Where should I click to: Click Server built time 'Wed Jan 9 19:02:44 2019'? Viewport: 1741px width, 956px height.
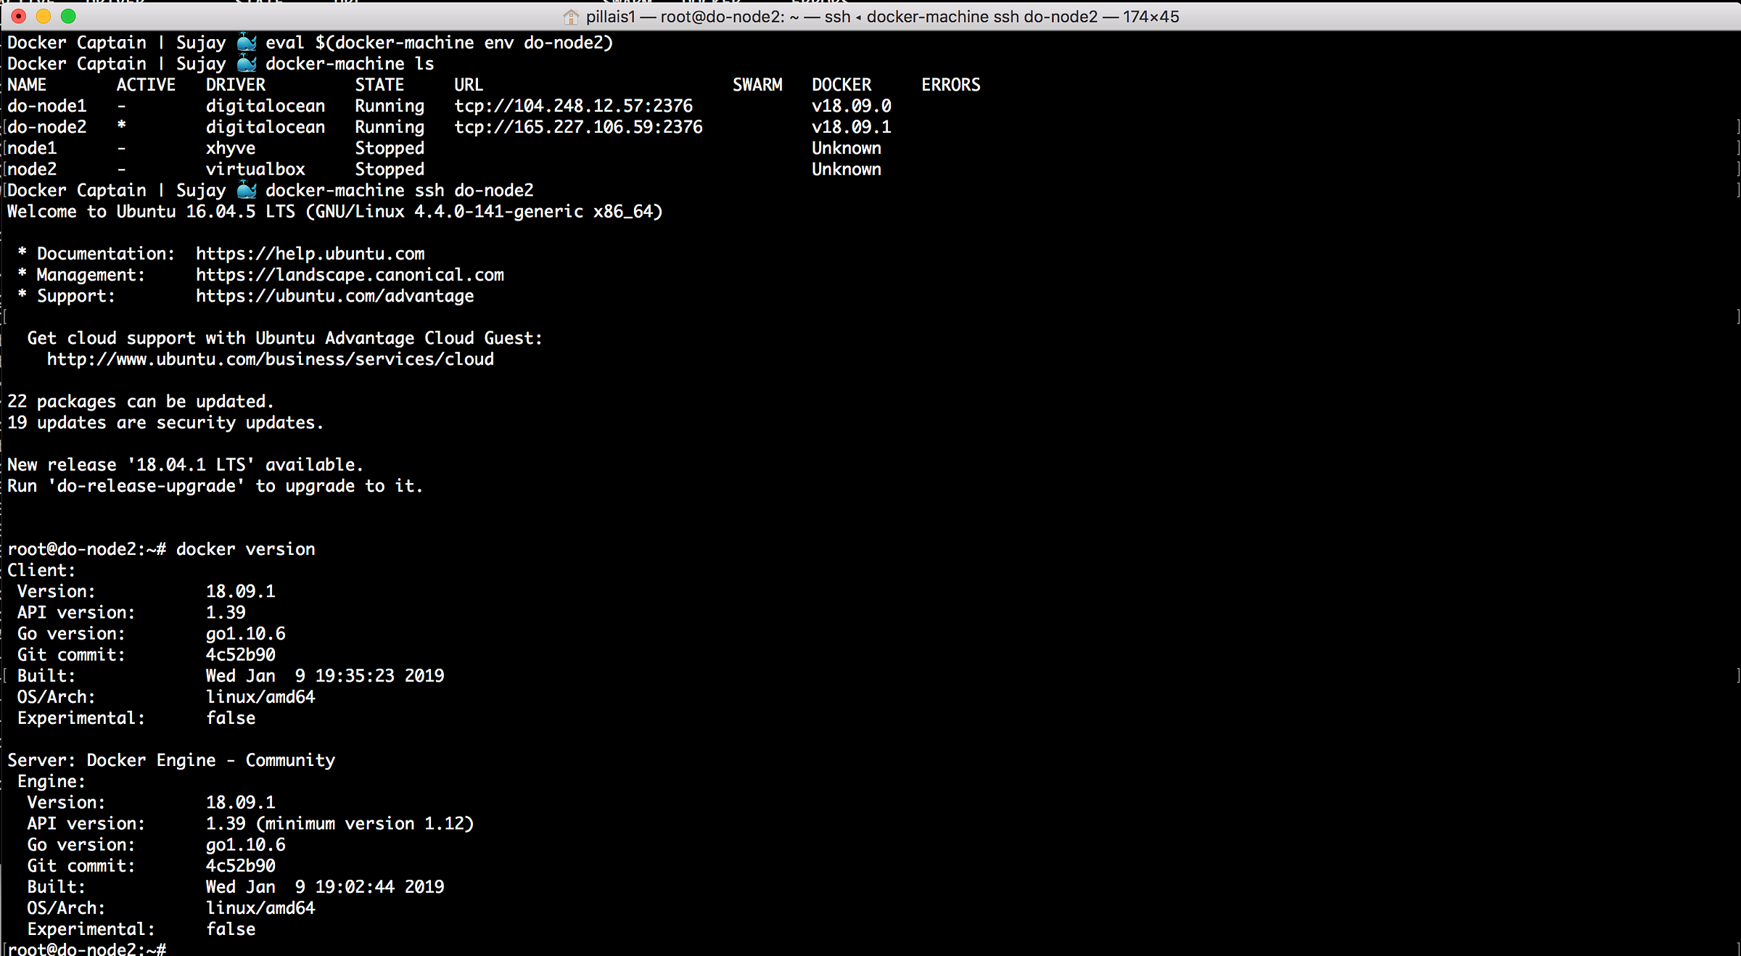click(325, 887)
